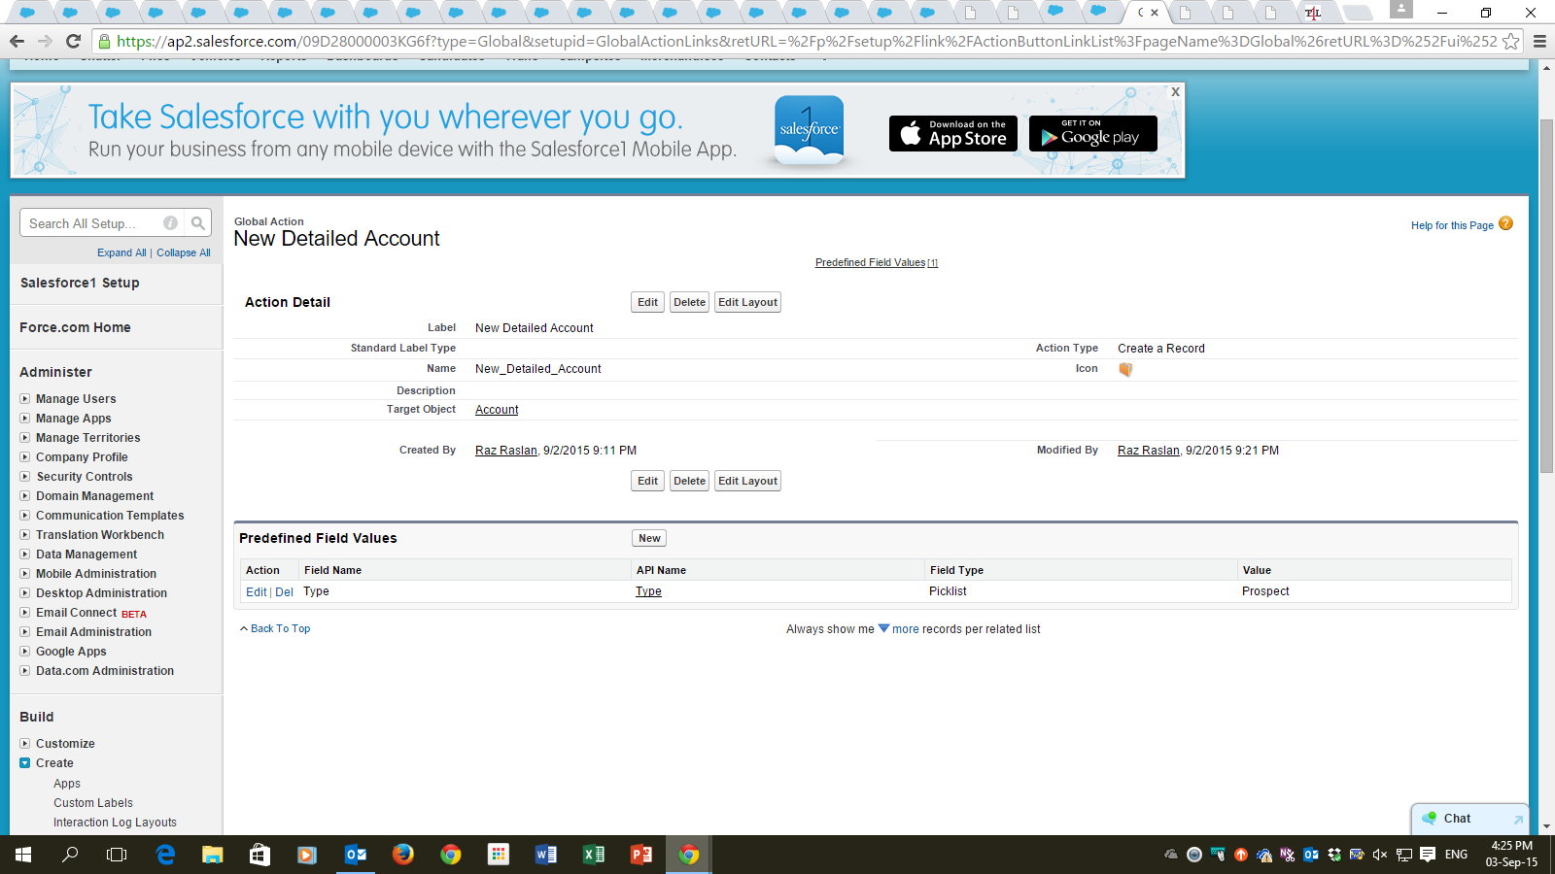Close the Salesforce1 mobile app banner
Screen dimensions: 1555x874
[1175, 91]
